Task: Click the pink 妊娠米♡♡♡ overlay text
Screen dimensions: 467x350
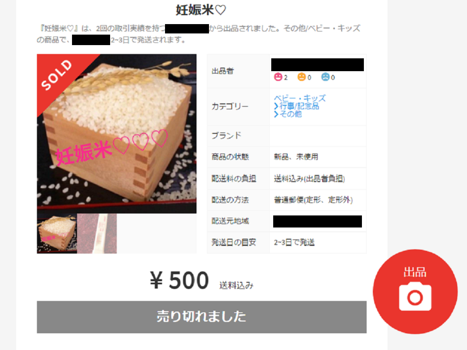Action: click(x=112, y=149)
